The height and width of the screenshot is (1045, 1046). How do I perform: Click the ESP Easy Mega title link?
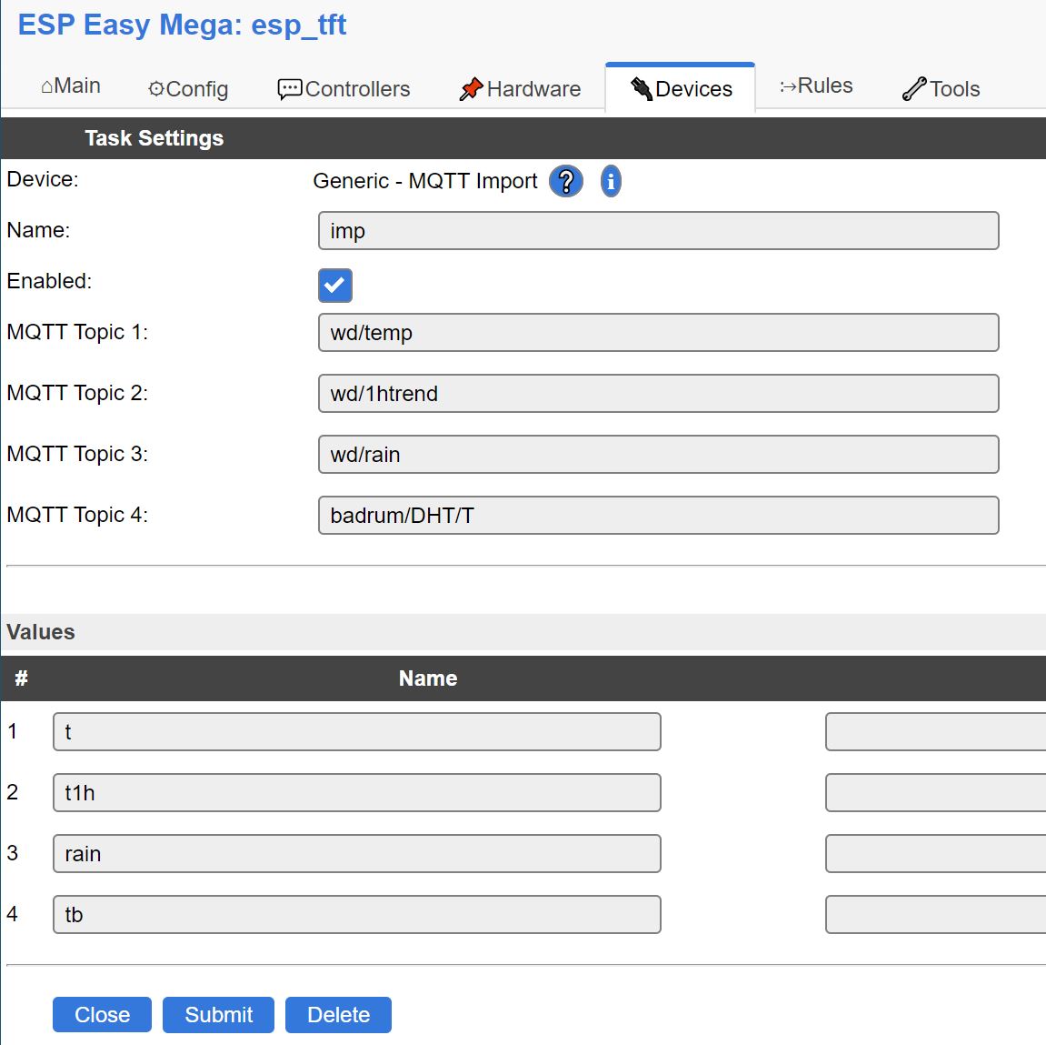tap(182, 25)
